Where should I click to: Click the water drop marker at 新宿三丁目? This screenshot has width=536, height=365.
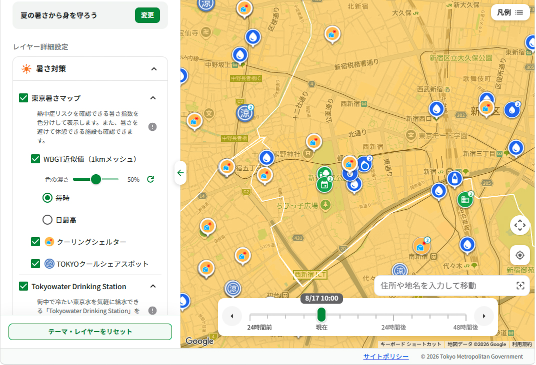(x=516, y=148)
